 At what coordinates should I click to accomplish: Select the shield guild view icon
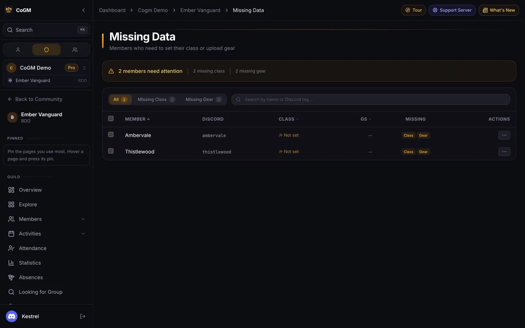tap(46, 50)
